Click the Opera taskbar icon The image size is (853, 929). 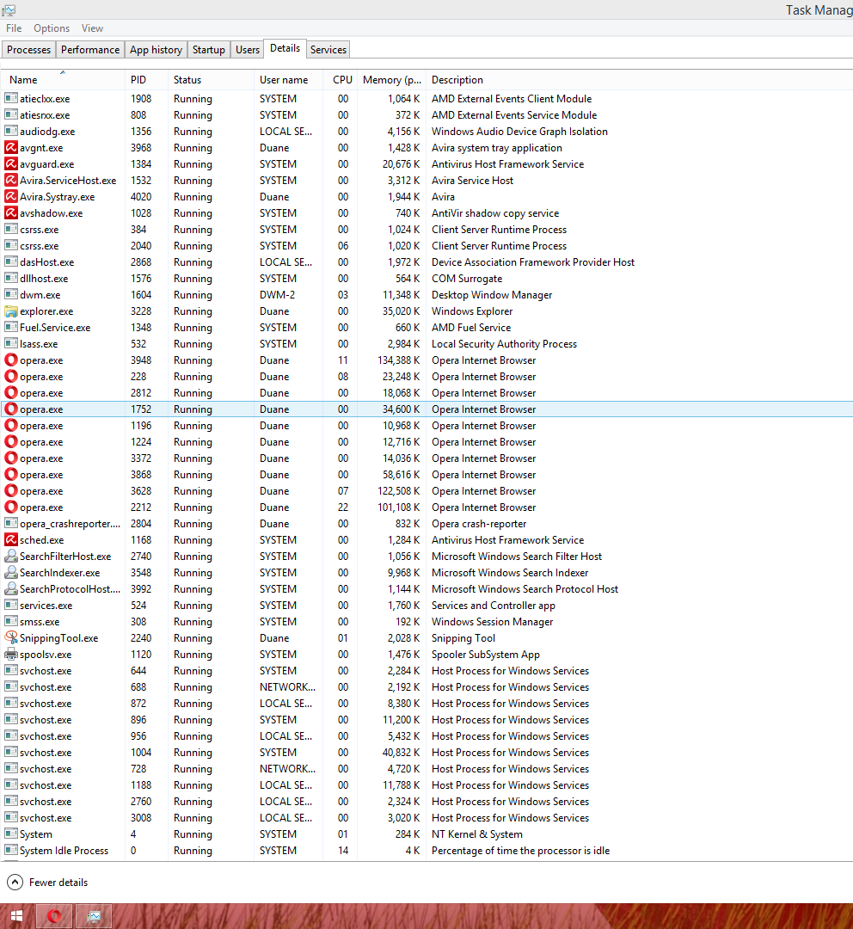coord(54,916)
